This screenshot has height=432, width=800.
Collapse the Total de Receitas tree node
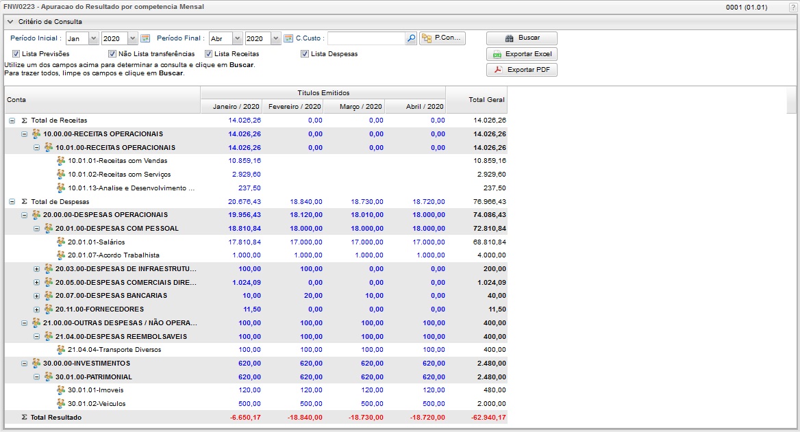click(12, 120)
